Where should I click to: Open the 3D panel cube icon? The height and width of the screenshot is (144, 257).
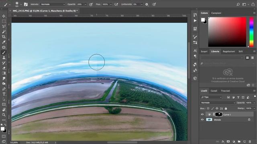tap(195, 78)
